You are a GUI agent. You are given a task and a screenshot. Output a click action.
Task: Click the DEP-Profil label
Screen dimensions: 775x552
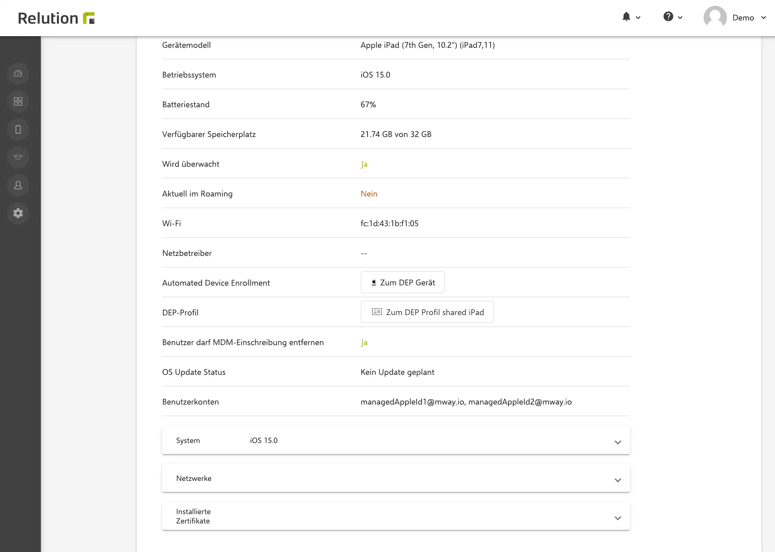180,313
